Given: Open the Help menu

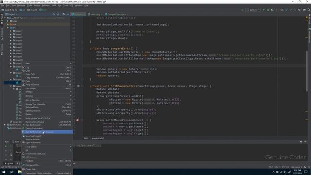Looking at the screenshot, I should [x=86, y=5].
